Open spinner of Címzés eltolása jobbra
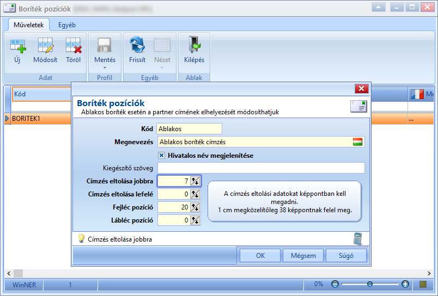Viewport: 438px width, 296px height. coord(195,181)
